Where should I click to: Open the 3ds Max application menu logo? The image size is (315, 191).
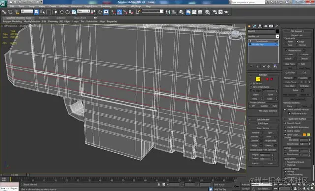(x=3, y=3)
